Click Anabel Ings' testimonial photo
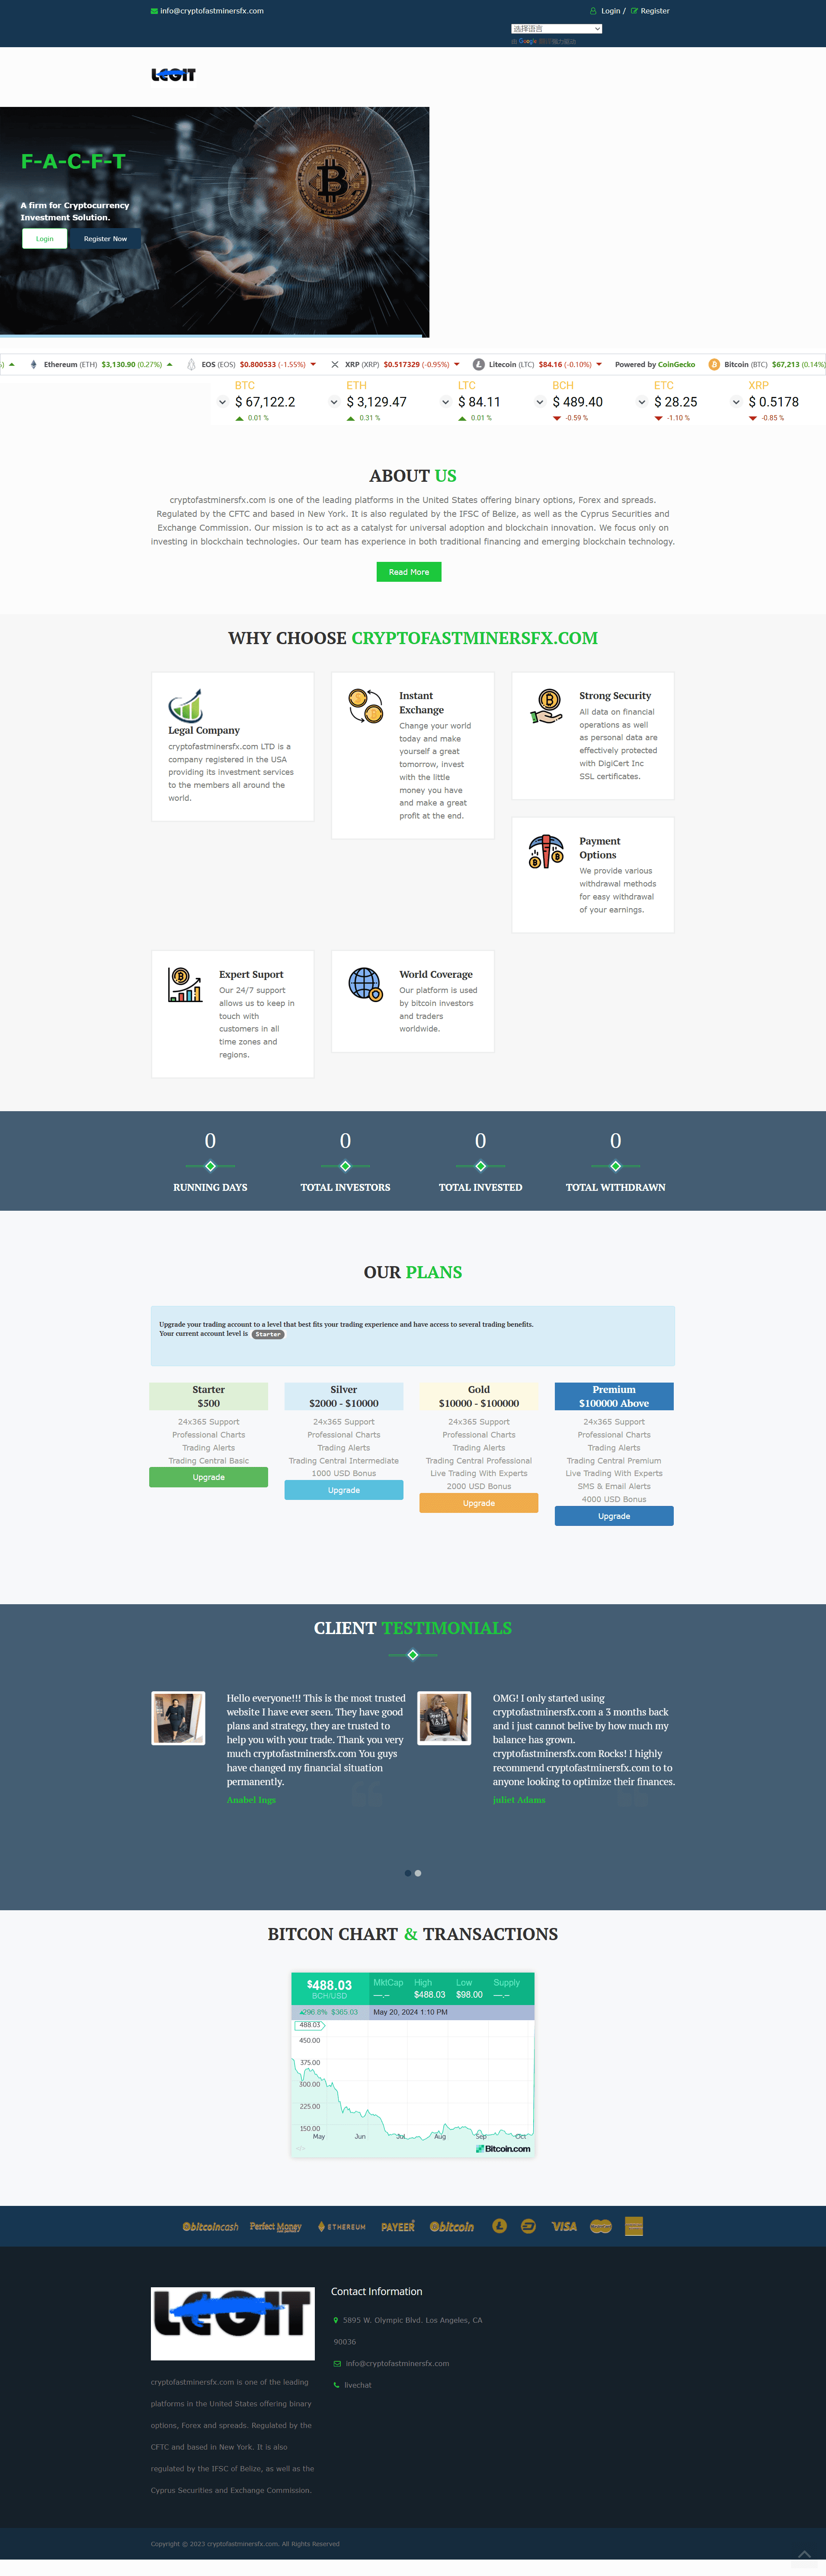826x2576 pixels. pos(178,1718)
